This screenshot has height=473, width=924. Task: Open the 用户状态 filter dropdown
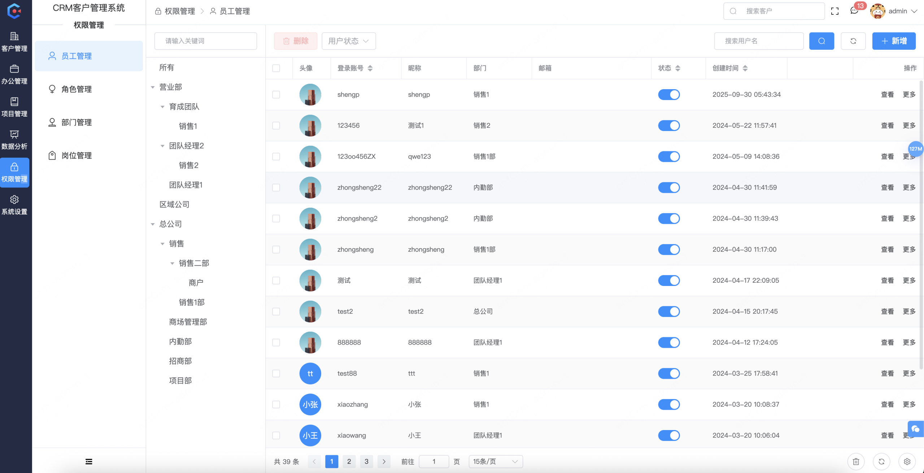pos(348,41)
